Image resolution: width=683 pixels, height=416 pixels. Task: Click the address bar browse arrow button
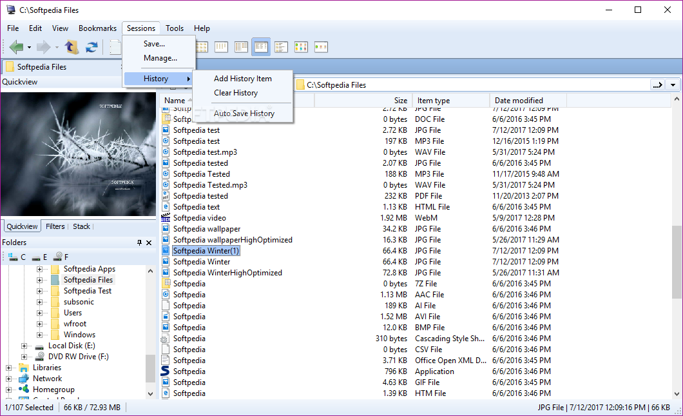(x=658, y=85)
